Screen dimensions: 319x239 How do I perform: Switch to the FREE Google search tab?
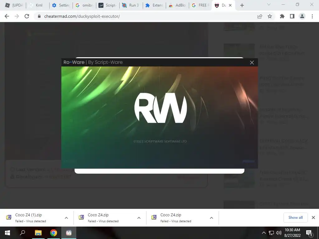pos(200,5)
